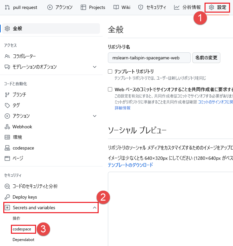Image resolution: width=233 pixels, height=246 pixels.
Task: Click the ページ browser icon
Action: tap(7, 158)
